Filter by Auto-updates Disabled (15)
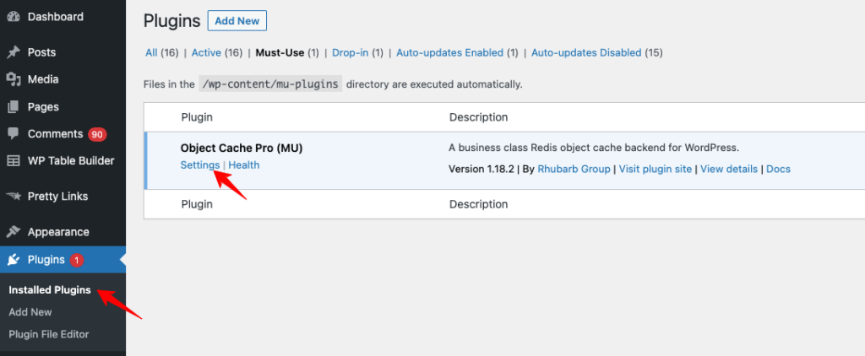The image size is (865, 356). (597, 53)
